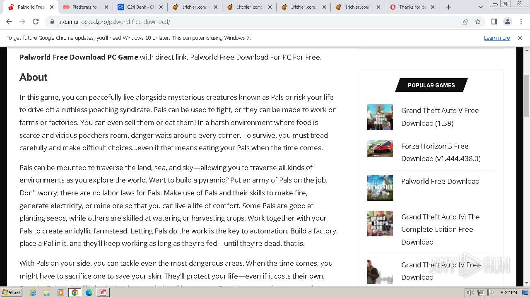The width and height of the screenshot is (530, 298).
Task: Open Grand Theft Auto V Free Download link
Action: 441,117
